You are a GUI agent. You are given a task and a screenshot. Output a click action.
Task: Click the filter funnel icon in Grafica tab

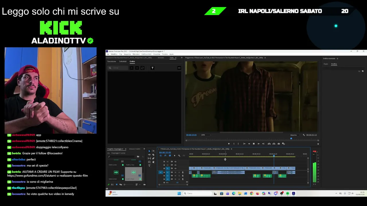(x=152, y=68)
